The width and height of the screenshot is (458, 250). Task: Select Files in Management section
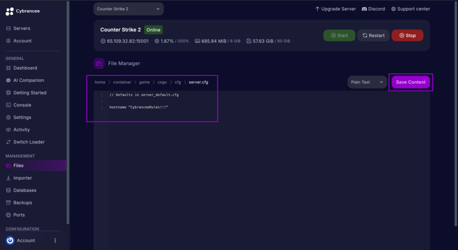click(33, 165)
